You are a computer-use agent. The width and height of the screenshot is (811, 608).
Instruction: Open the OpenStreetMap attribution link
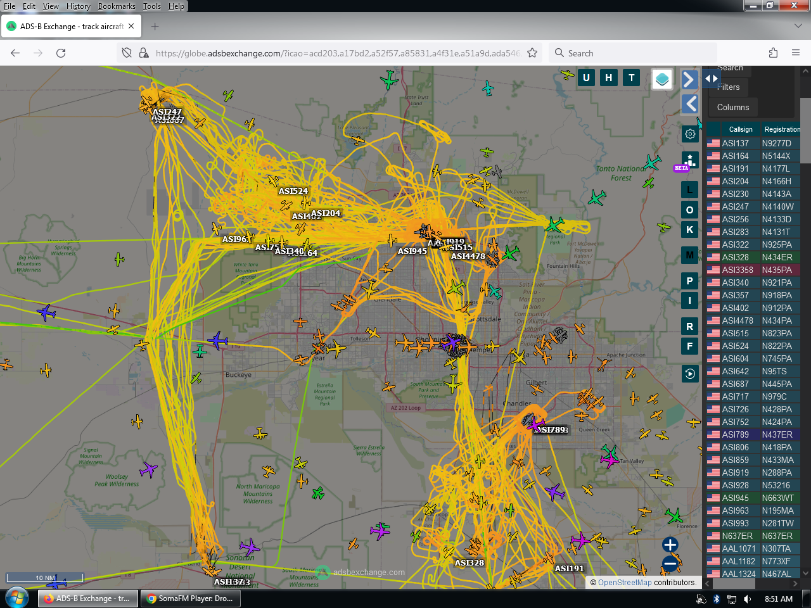(625, 583)
